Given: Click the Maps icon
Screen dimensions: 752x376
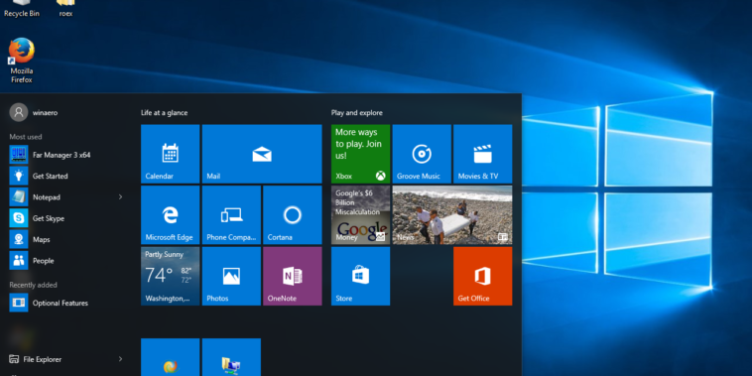Looking at the screenshot, I should (x=19, y=239).
